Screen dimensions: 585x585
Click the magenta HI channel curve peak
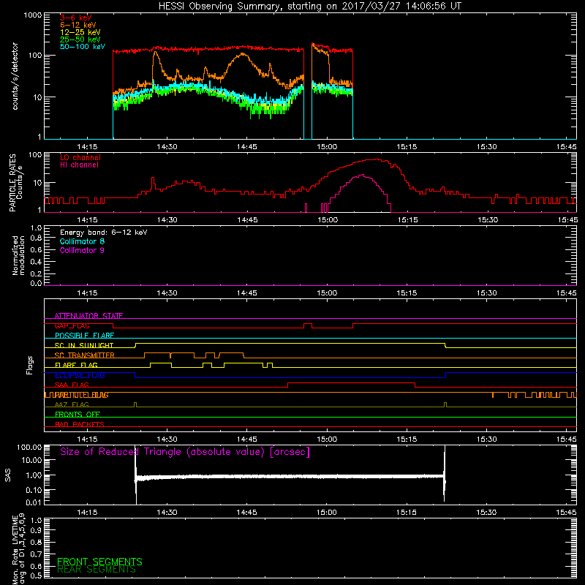(361, 175)
